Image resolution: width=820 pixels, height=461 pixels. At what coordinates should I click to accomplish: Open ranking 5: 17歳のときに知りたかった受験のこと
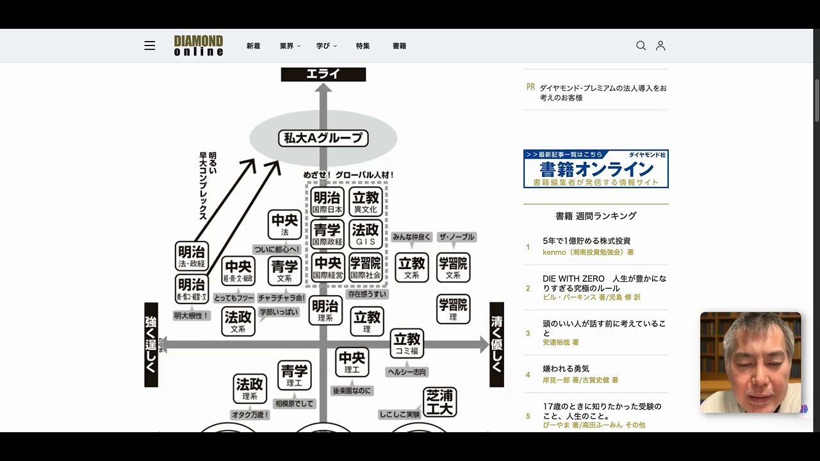[x=602, y=411]
